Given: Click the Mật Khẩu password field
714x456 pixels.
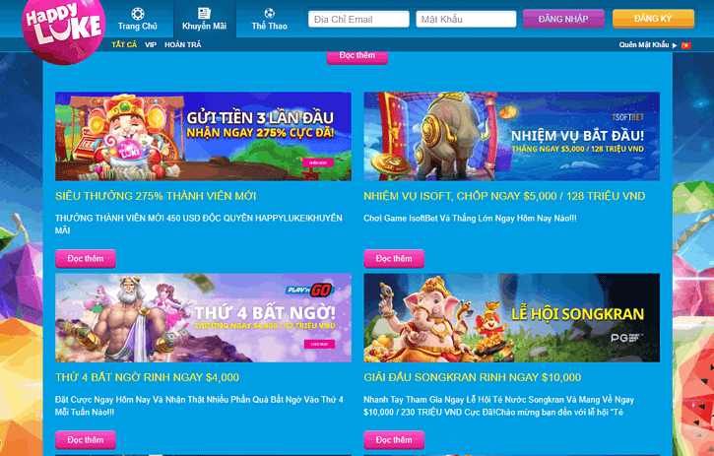Looking at the screenshot, I should point(466,19).
